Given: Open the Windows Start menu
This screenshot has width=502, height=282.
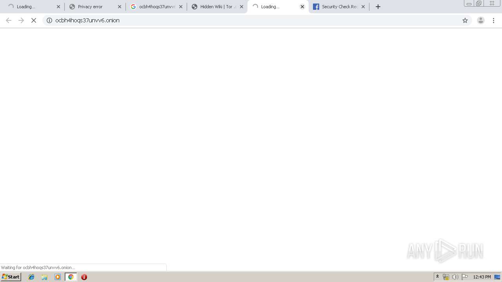Looking at the screenshot, I should (x=11, y=277).
